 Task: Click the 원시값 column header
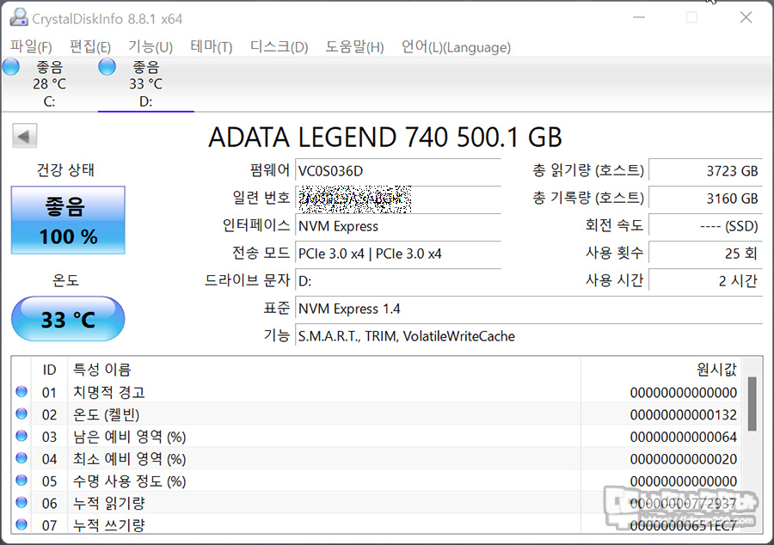click(661, 370)
